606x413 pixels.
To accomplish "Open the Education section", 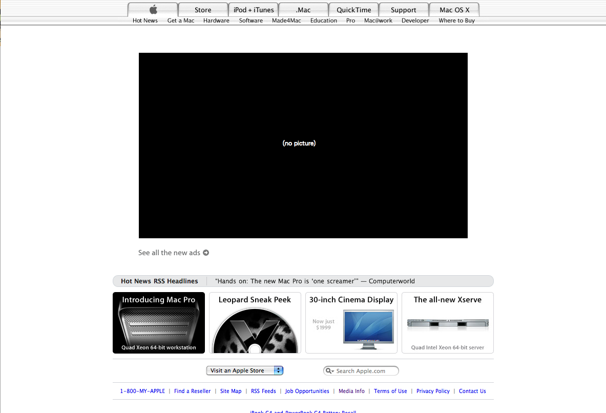I will (323, 20).
